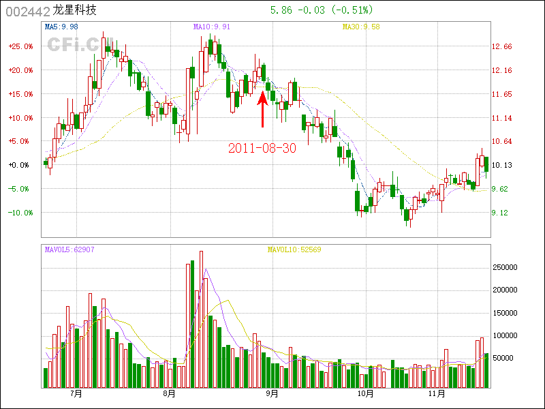The height and width of the screenshot is (409, 545).
Task: Select the MA5:9.98 indicator label
Action: [61, 27]
